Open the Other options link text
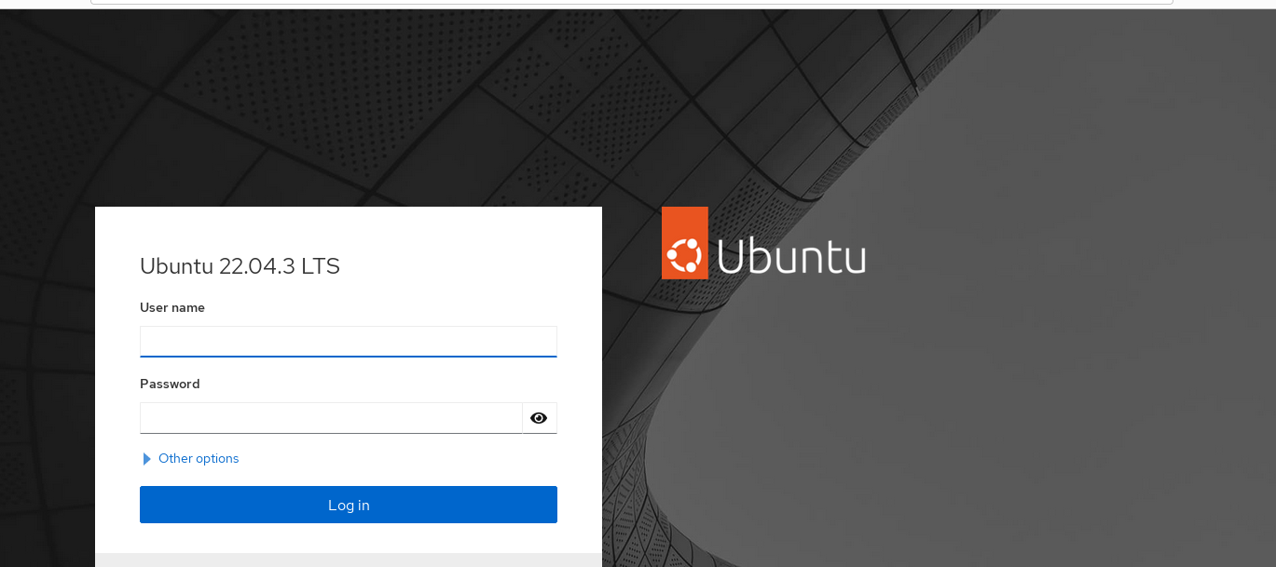1276x567 pixels. [199, 459]
